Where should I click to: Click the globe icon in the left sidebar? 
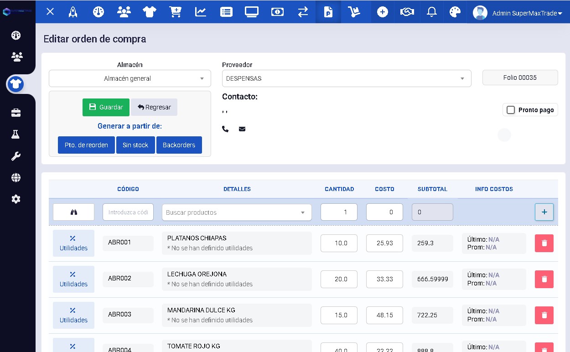[16, 177]
